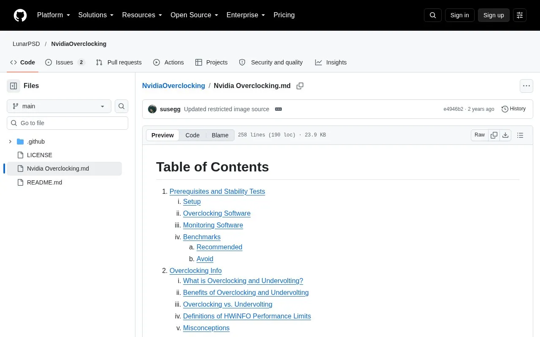This screenshot has height=337, width=540.
Task: Open the more file actions menu
Action: pyautogui.click(x=526, y=86)
